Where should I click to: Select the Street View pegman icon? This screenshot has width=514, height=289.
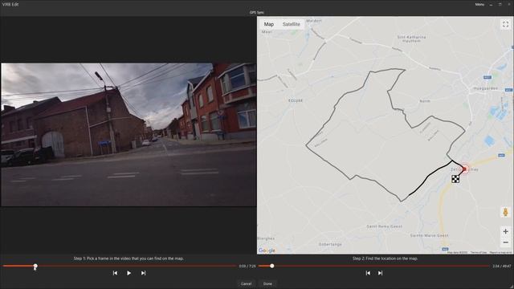click(x=505, y=212)
